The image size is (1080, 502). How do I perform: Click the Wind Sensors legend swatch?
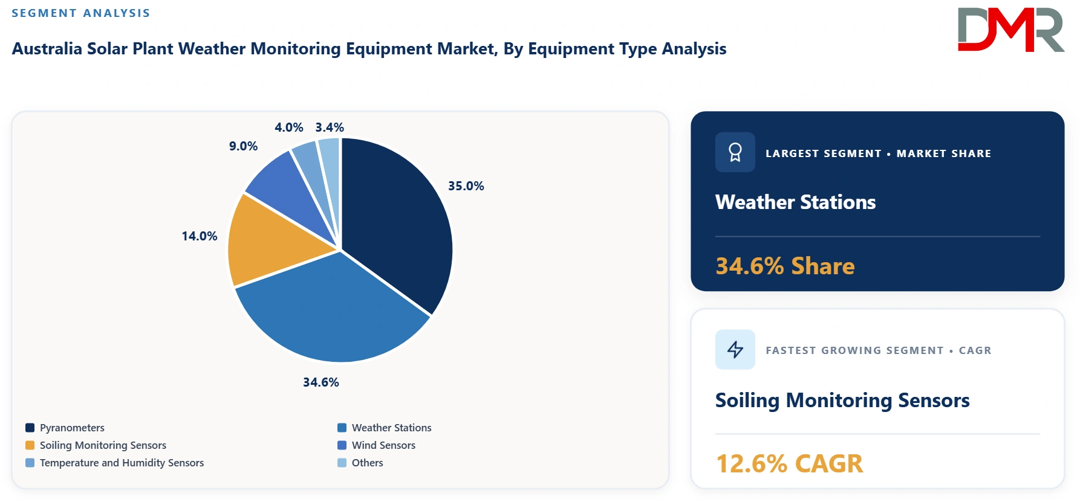[x=342, y=445]
